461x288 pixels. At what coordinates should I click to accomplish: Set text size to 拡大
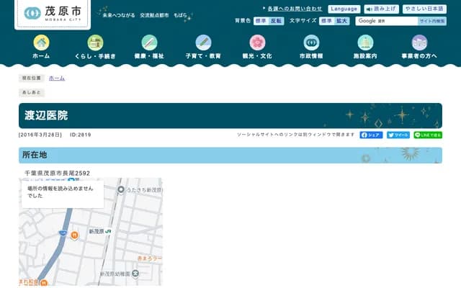[341, 21]
